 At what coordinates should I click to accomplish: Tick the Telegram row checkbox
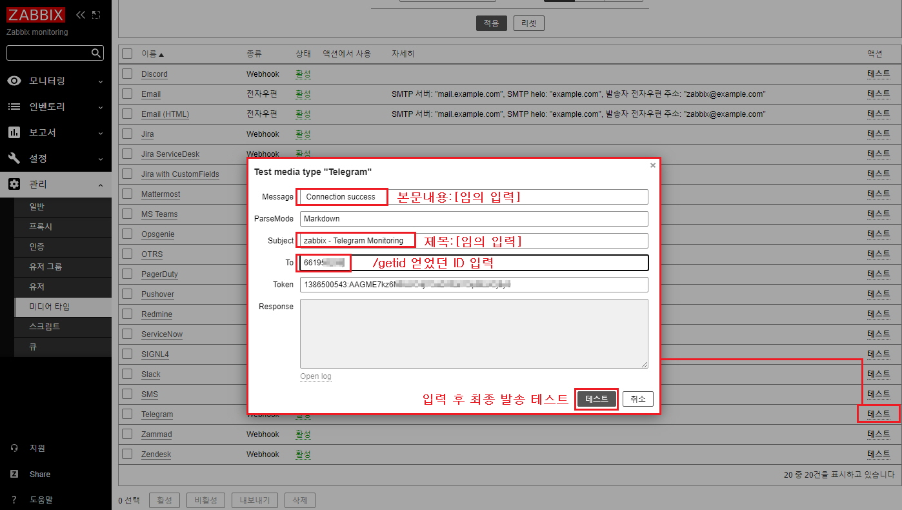click(127, 414)
